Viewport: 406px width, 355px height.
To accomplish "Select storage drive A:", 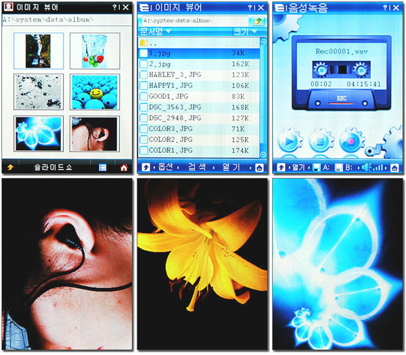I will 321,168.
